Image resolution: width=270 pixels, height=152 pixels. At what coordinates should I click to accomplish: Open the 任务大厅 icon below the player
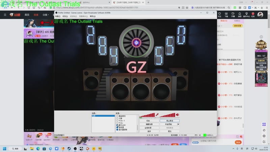[x=29, y=137]
